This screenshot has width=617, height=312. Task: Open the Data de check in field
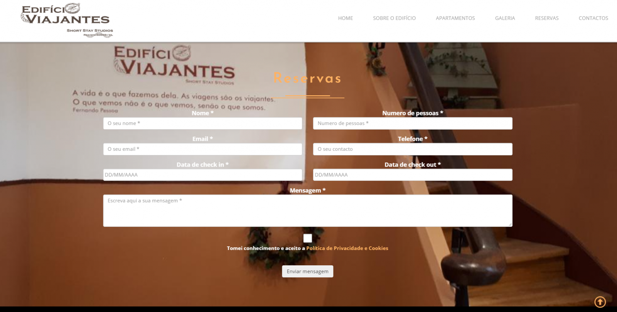pyautogui.click(x=202, y=175)
